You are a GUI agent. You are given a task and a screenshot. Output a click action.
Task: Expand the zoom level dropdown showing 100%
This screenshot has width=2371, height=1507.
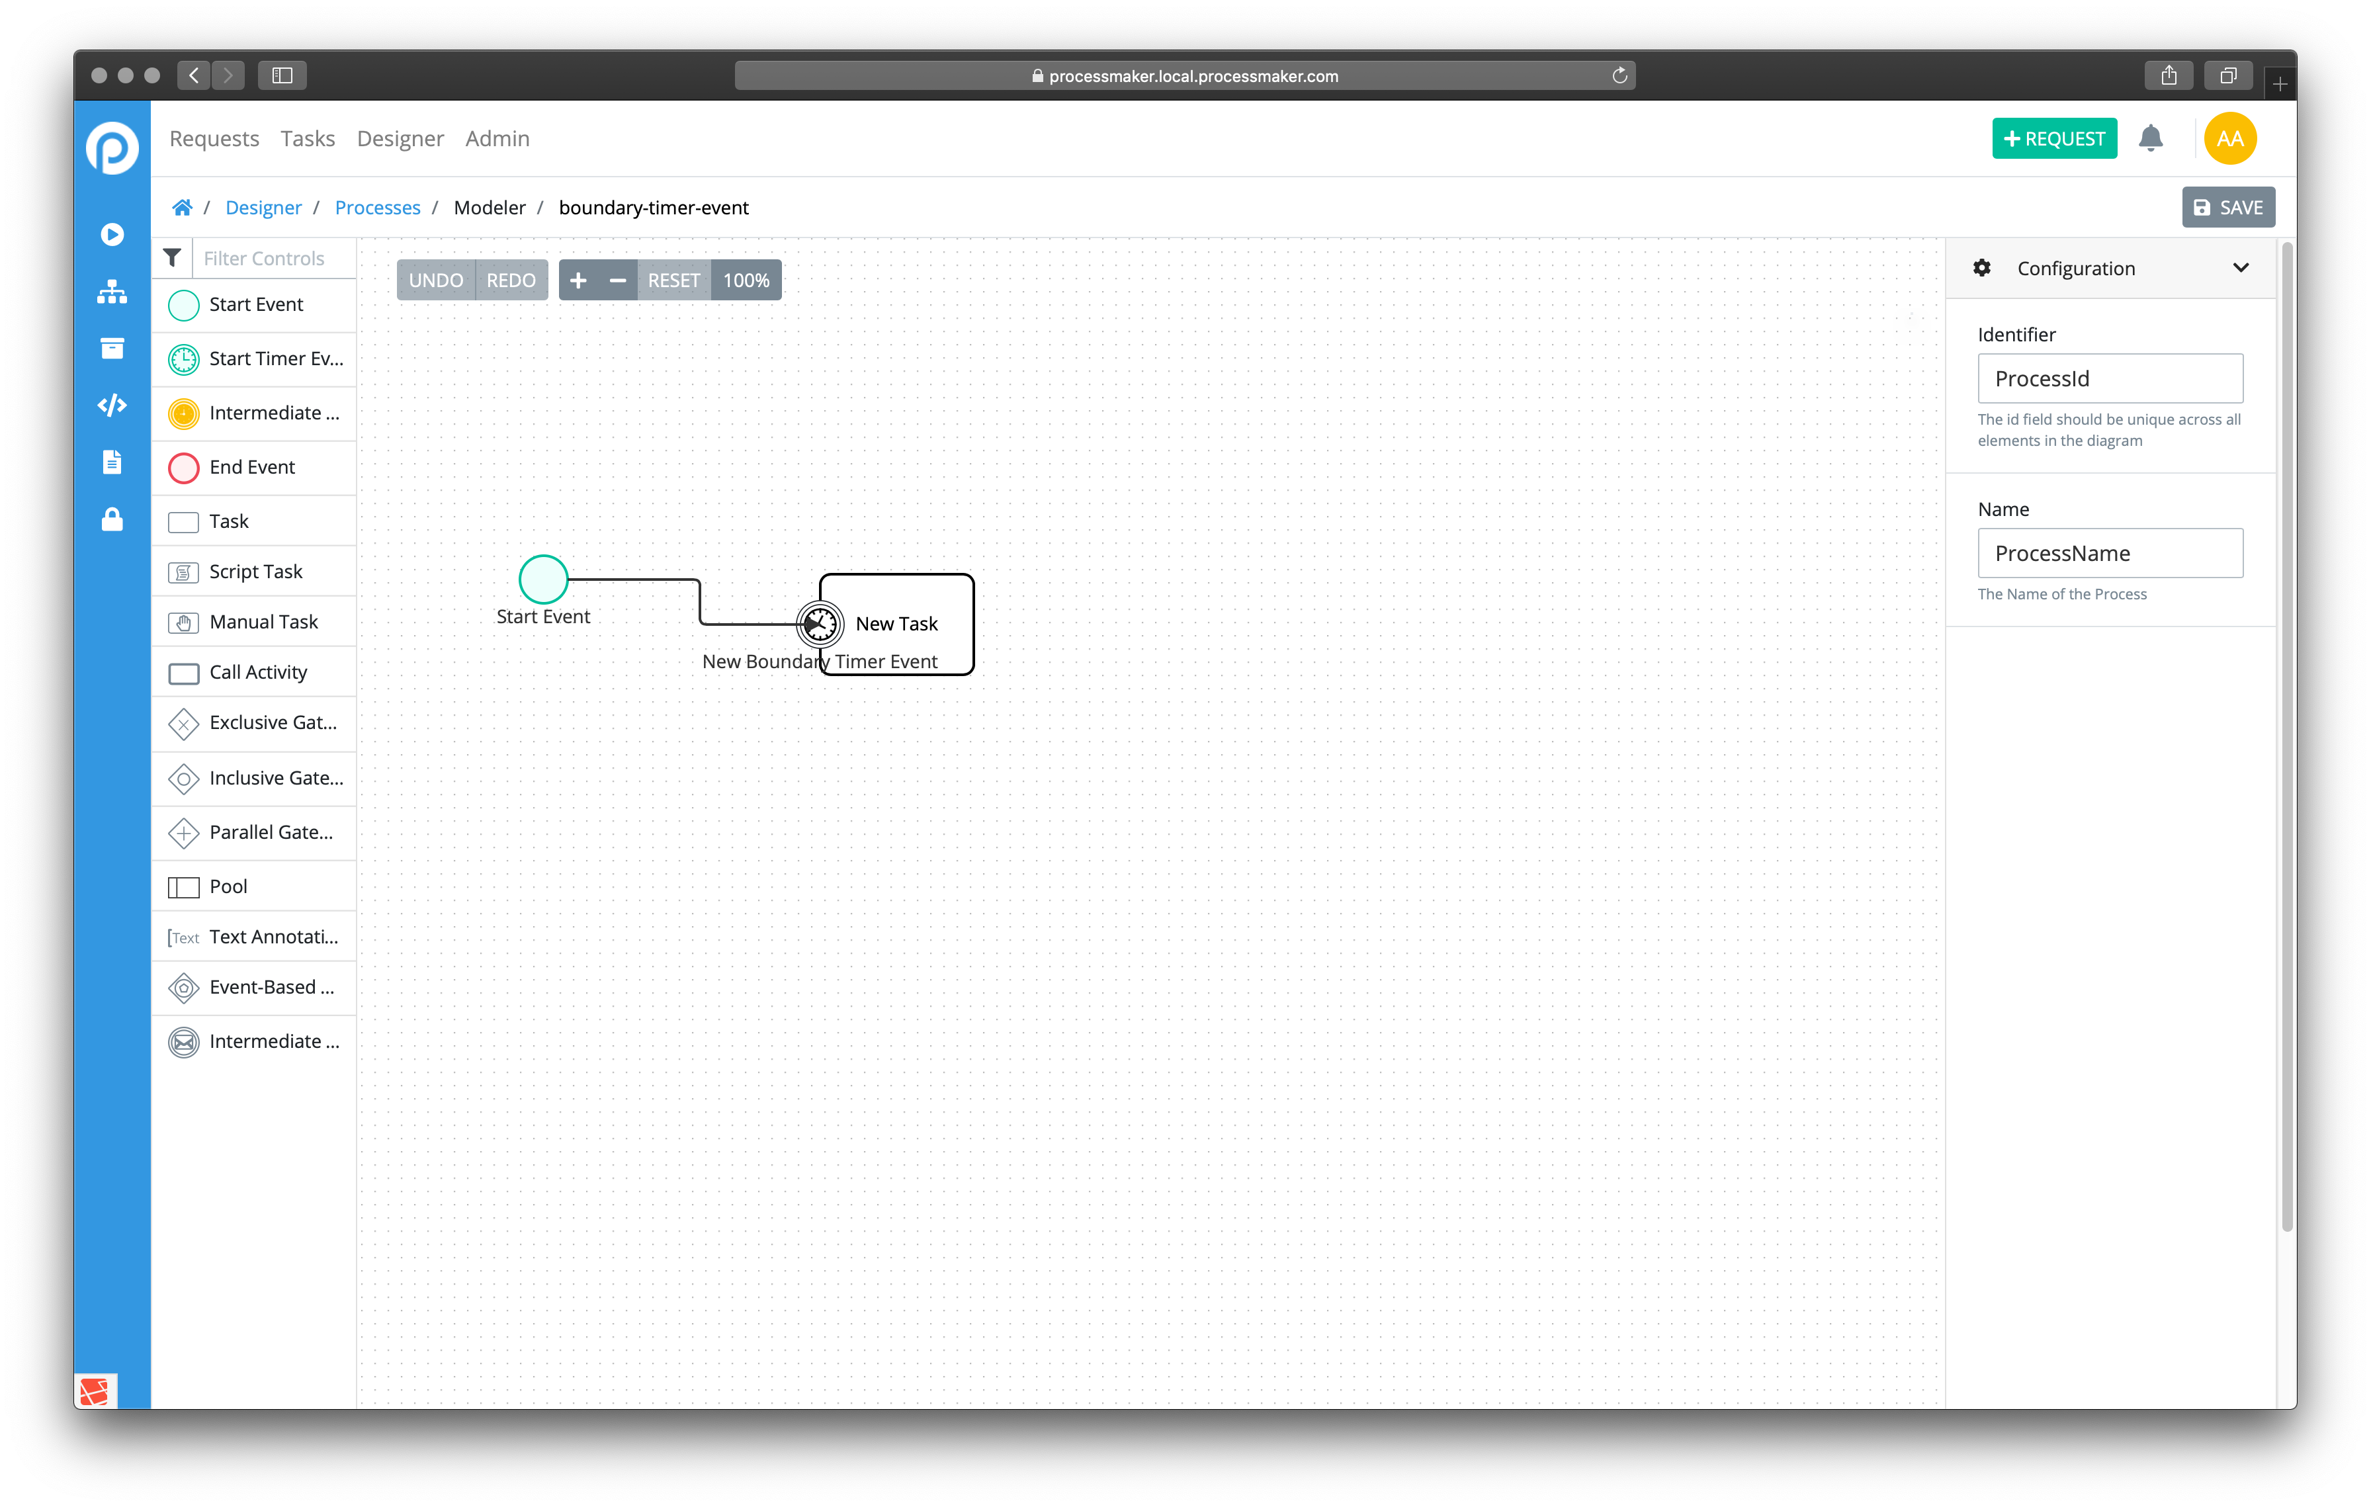746,280
